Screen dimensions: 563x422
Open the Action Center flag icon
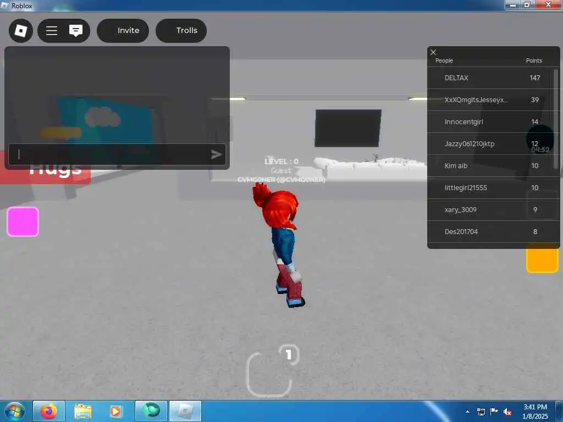pyautogui.click(x=494, y=411)
